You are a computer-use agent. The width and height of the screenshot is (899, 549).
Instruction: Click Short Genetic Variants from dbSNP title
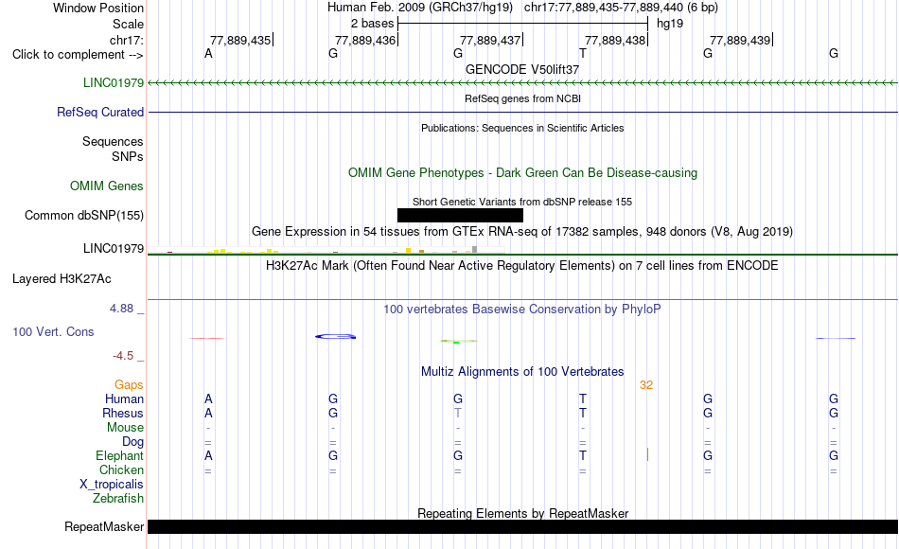[x=522, y=202]
